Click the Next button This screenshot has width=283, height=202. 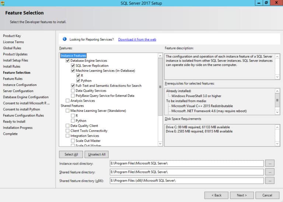tap(242, 195)
